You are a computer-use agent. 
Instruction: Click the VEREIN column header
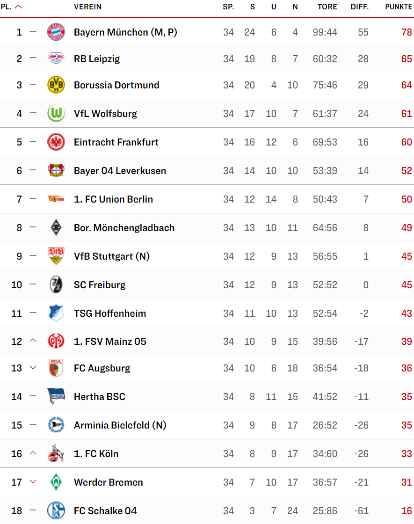[87, 7]
